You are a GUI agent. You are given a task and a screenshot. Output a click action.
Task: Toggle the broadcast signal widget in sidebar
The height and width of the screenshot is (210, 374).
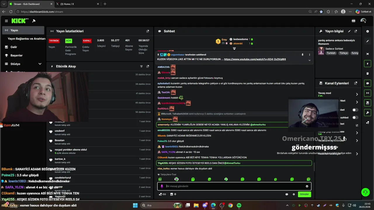click(368, 93)
